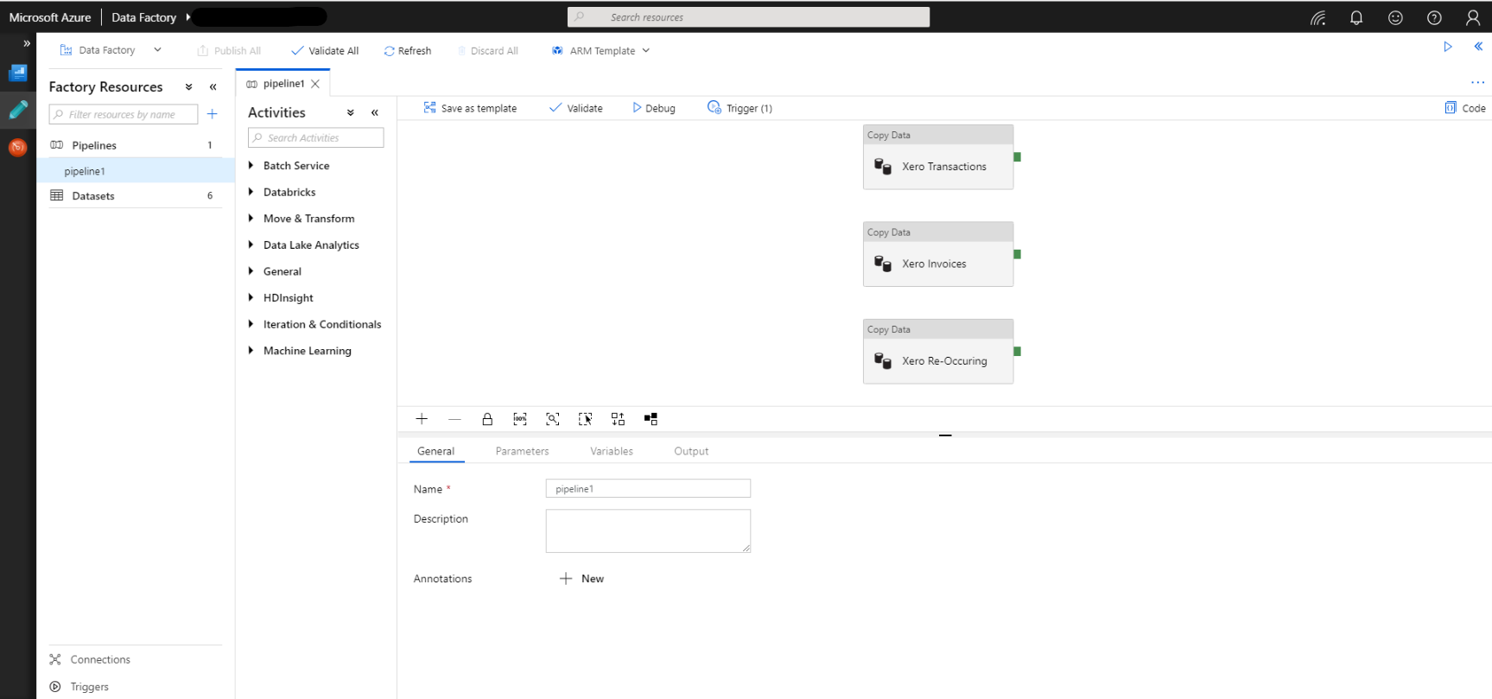Click the pipeline Validate button
1492x699 pixels.
[576, 108]
